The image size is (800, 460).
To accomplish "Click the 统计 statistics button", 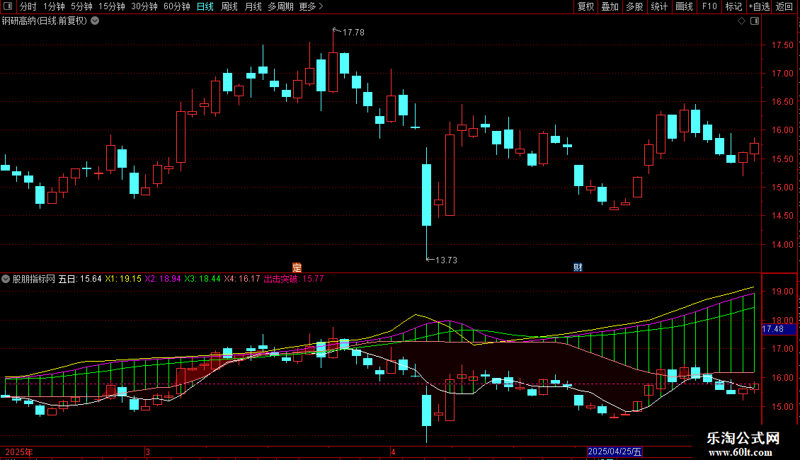I will point(659,6).
